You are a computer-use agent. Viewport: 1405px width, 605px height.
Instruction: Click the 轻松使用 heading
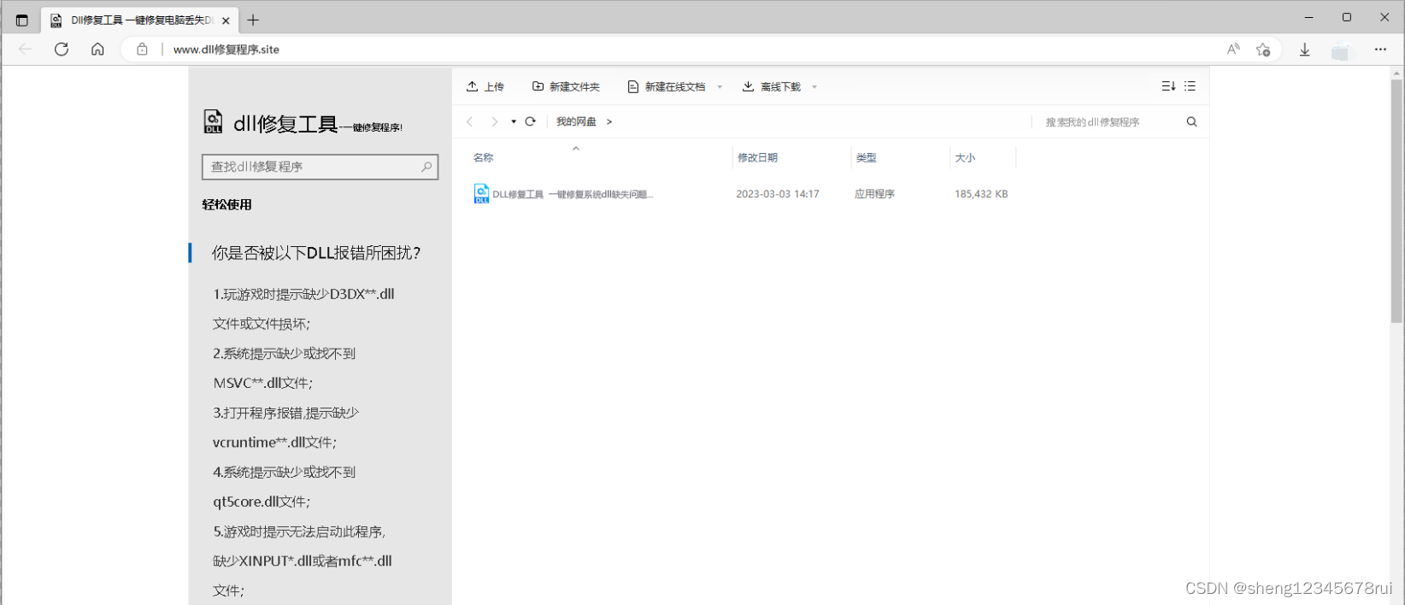click(x=226, y=204)
